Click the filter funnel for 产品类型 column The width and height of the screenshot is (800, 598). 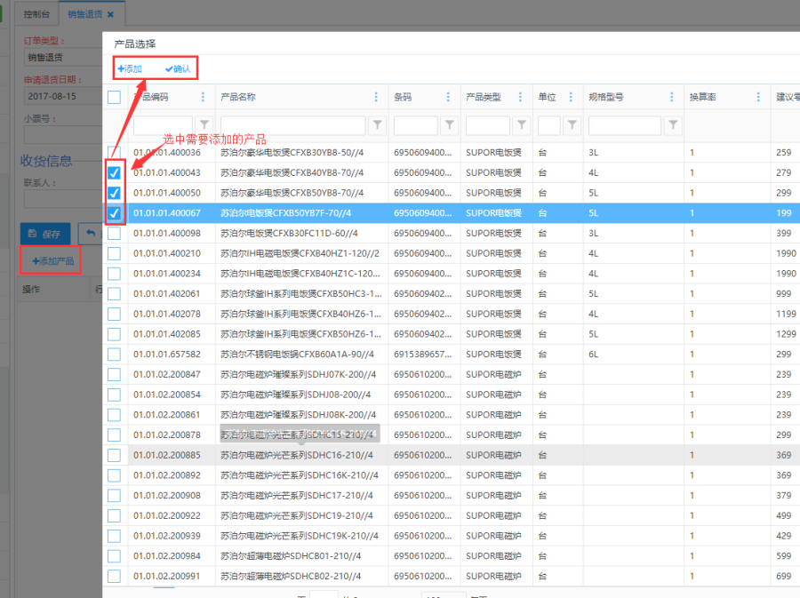pos(522,125)
